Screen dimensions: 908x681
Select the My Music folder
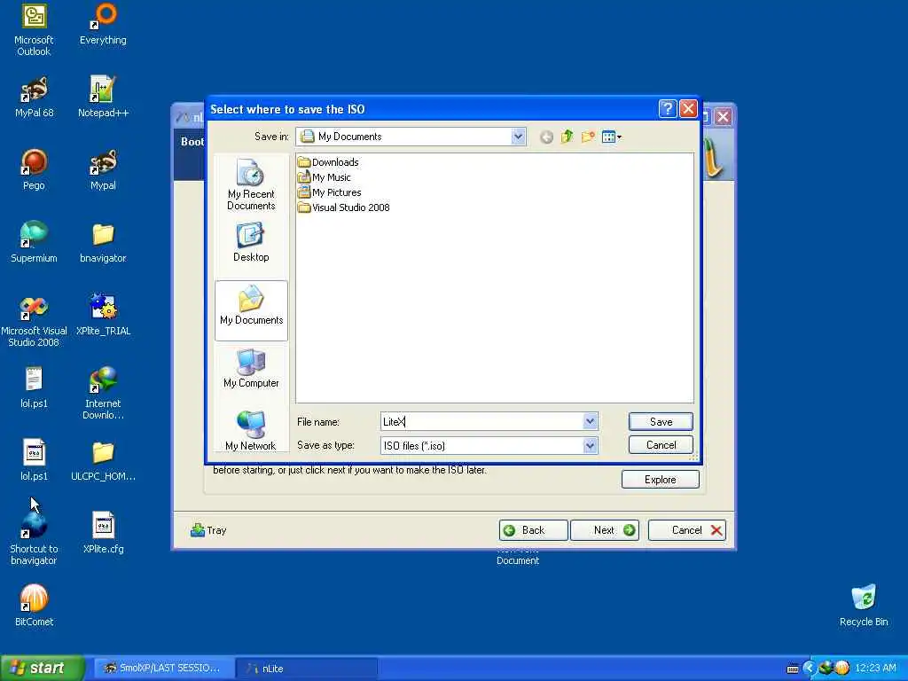[325, 177]
